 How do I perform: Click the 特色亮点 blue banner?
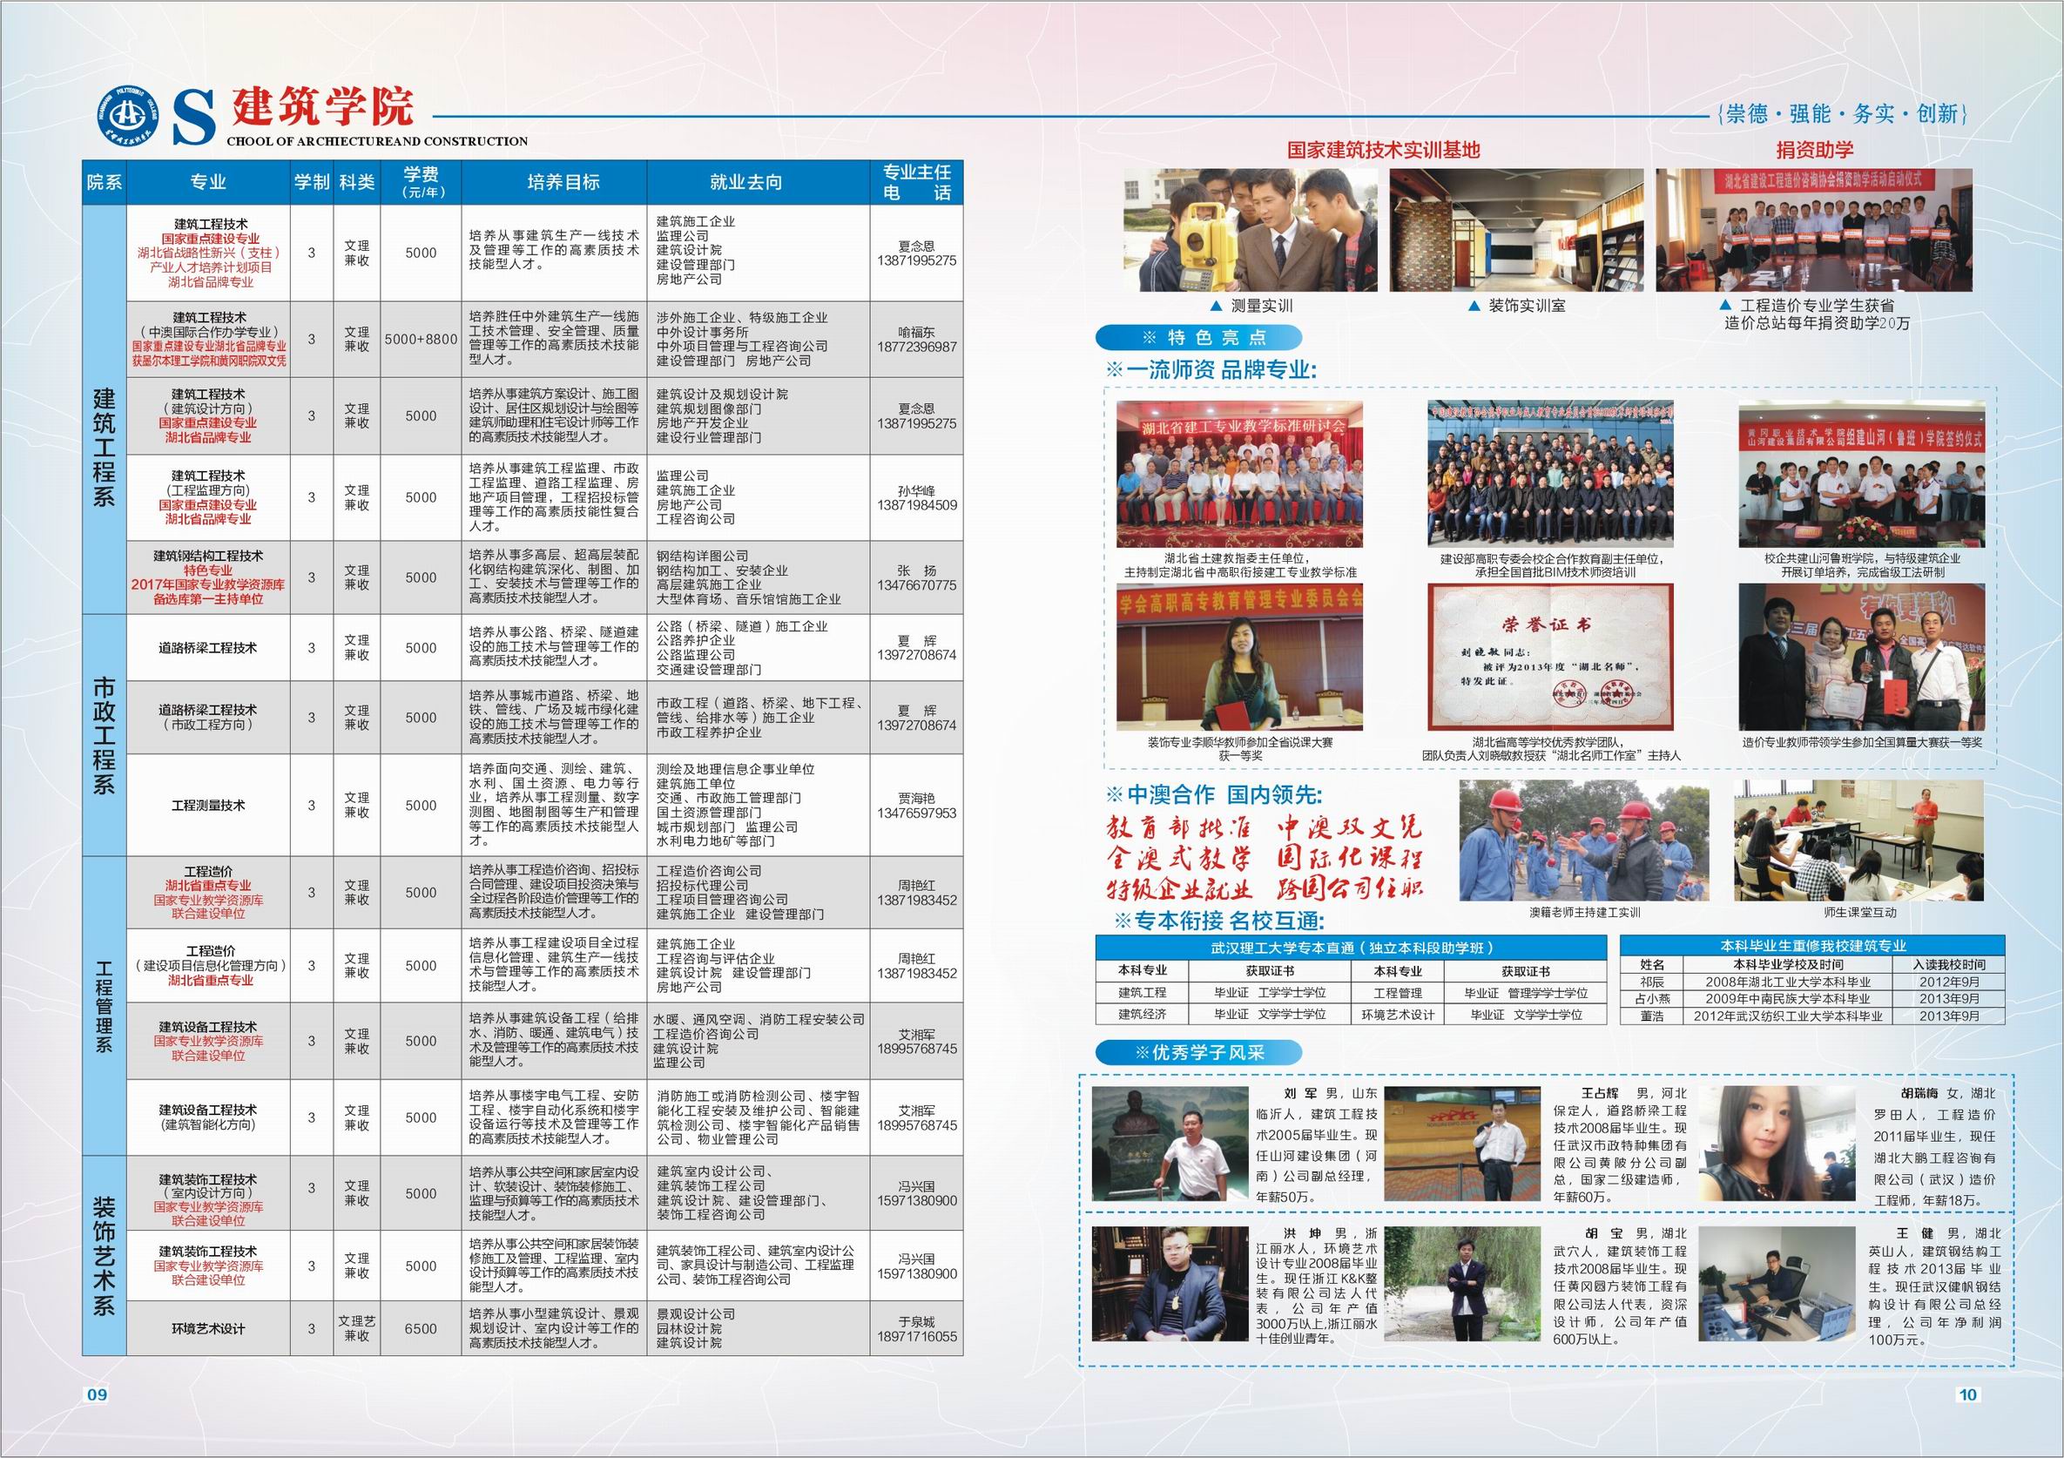pos(1201,338)
